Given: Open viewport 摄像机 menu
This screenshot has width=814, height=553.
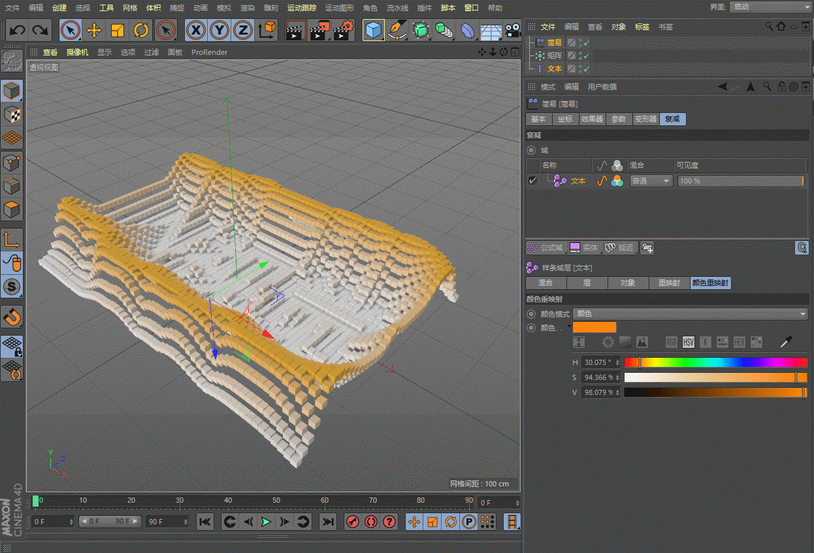Looking at the screenshot, I should pyautogui.click(x=77, y=52).
